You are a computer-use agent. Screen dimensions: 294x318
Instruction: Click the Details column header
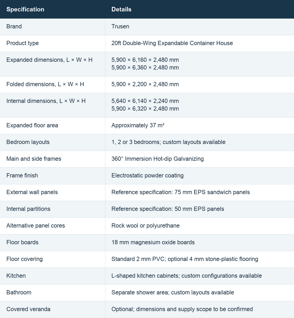pos(121,9)
